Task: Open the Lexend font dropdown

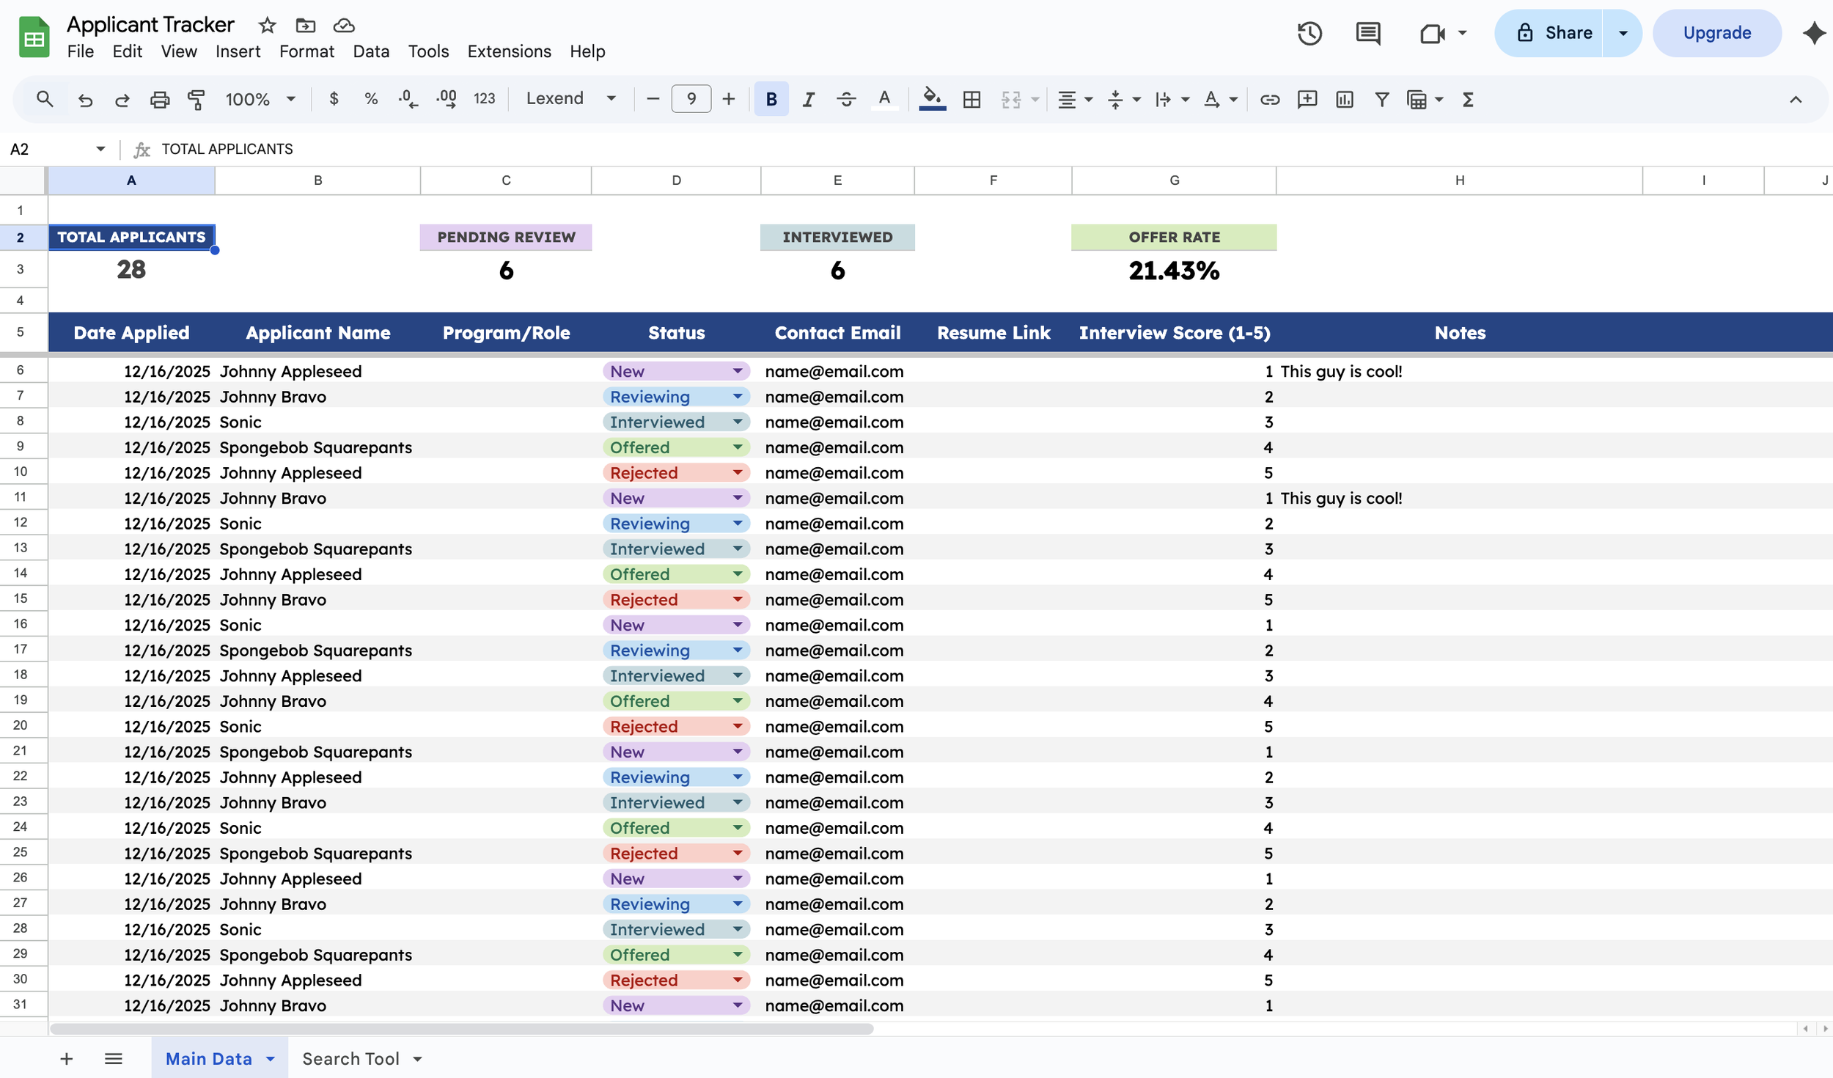Action: click(x=570, y=98)
